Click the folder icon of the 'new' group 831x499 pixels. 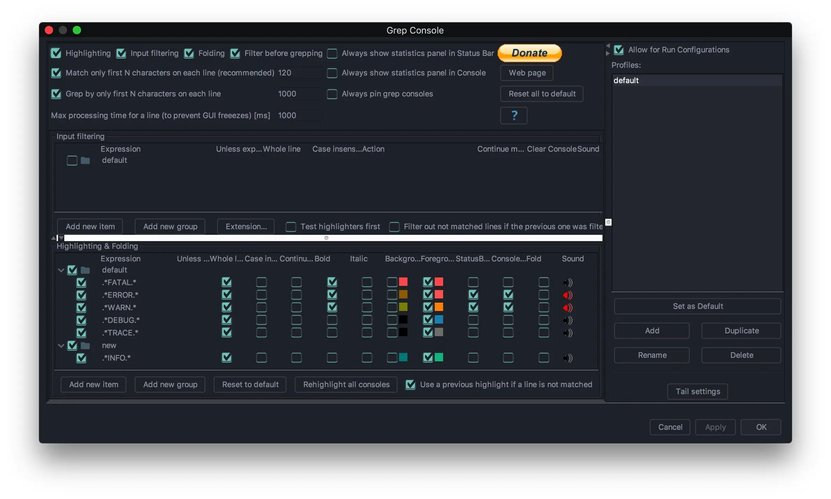point(85,346)
